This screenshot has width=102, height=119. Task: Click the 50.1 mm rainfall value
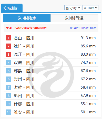(x=88, y=112)
